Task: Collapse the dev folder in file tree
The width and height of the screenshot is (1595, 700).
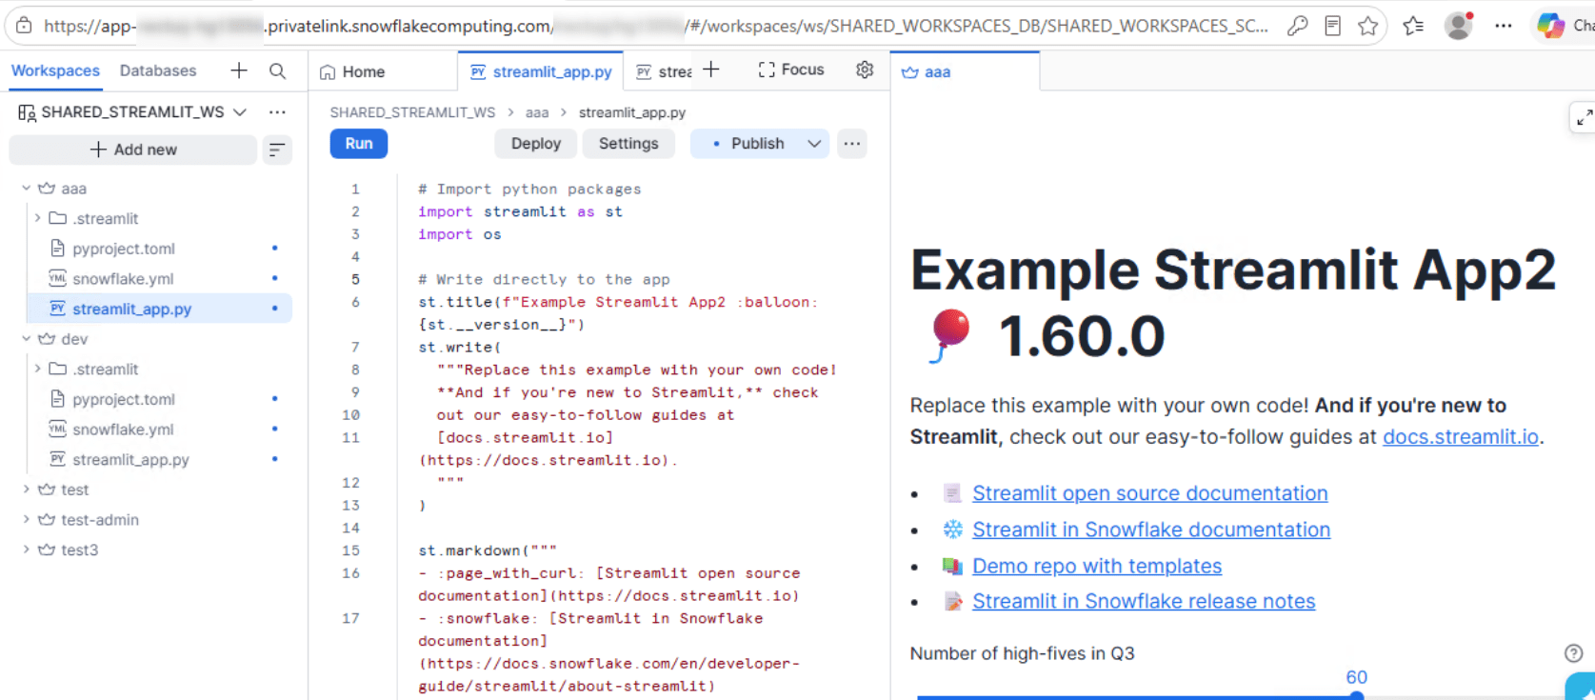Action: (x=27, y=339)
